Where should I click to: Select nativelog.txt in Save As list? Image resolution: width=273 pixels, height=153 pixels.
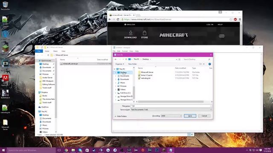[x=145, y=78]
